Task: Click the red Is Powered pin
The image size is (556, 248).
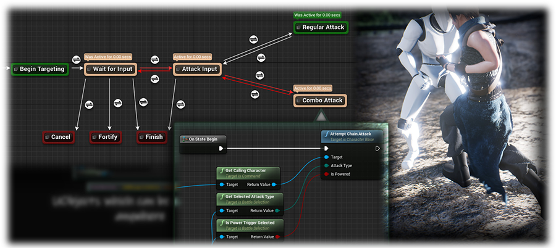Action: tap(326, 174)
